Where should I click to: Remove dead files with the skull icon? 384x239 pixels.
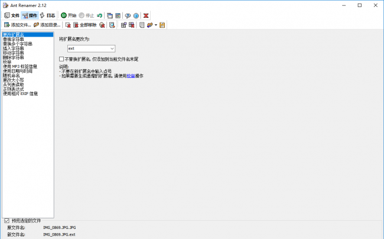(102, 25)
